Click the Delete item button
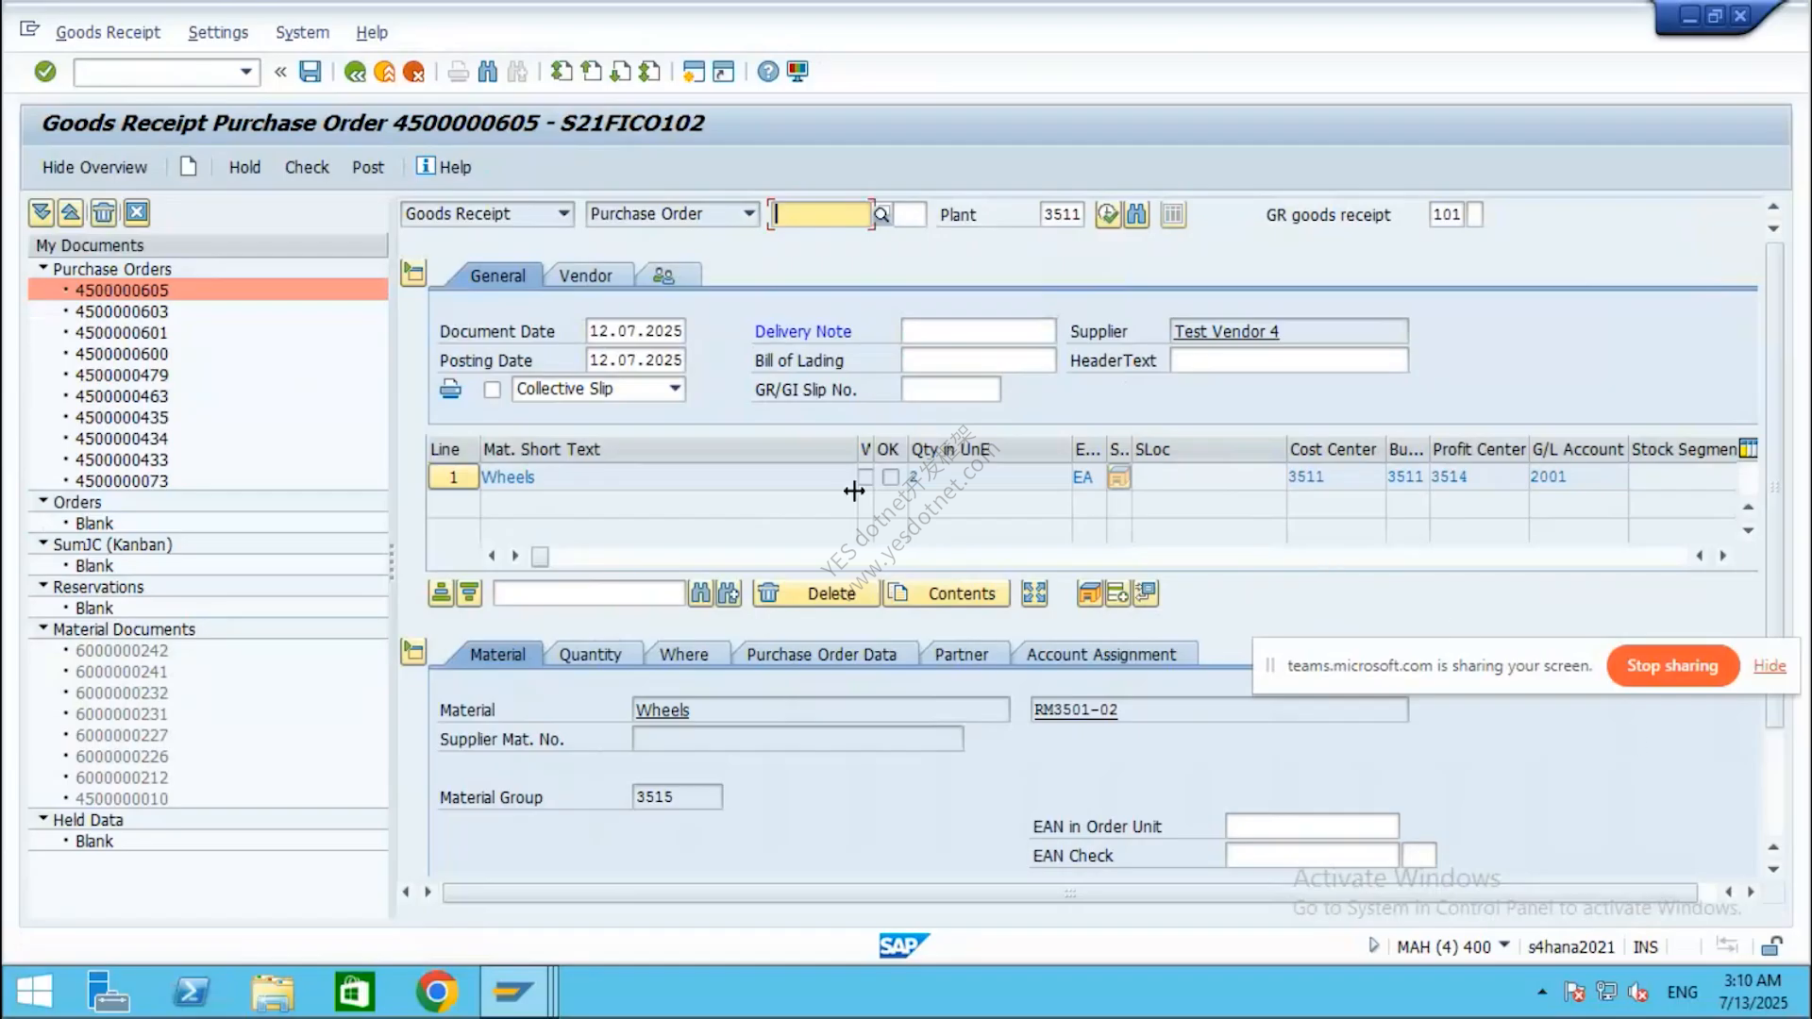The image size is (1812, 1019). point(816,593)
